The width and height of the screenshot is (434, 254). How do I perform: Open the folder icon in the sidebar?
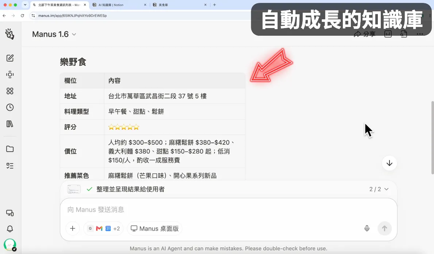pos(10,149)
